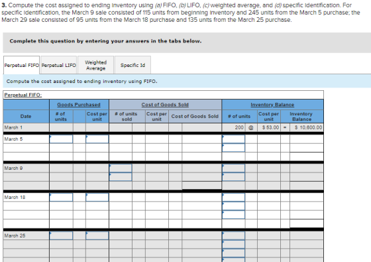Click the 'March 5' row label

(13, 139)
